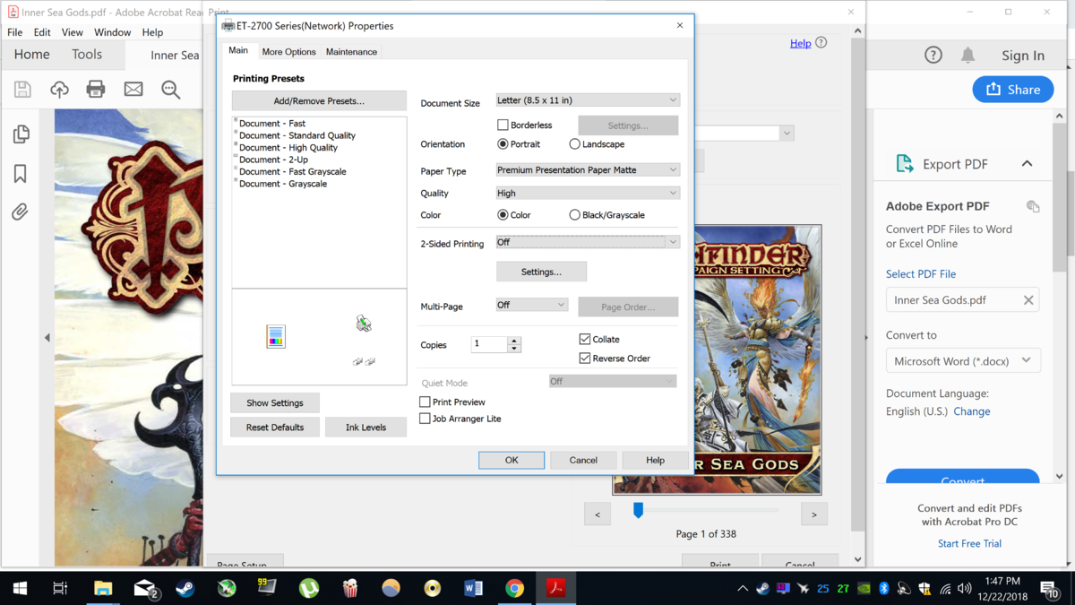
Task: Select the Document - Fast Grayscale preset
Action: [292, 172]
